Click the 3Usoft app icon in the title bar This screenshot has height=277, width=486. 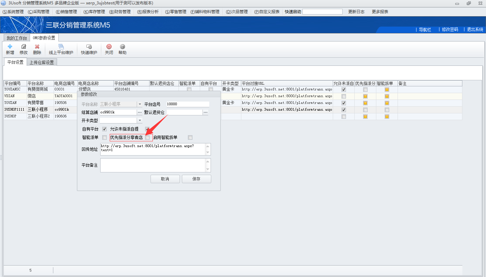click(4, 3)
